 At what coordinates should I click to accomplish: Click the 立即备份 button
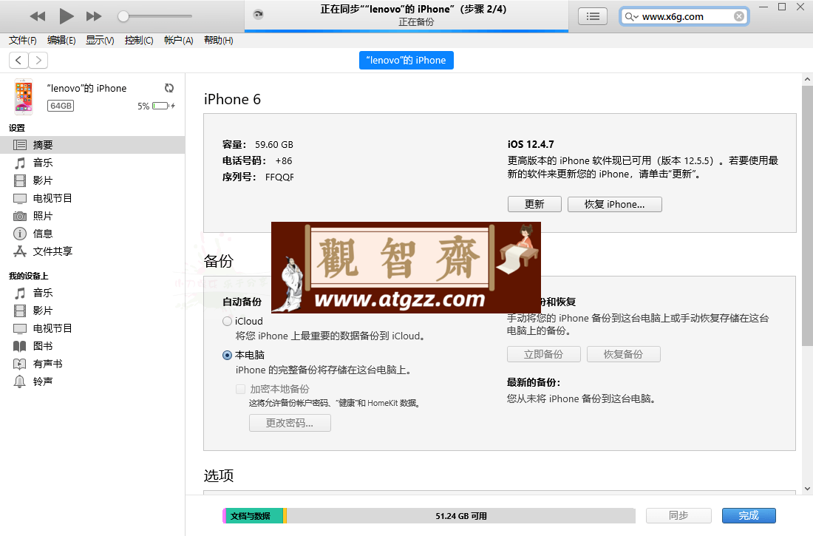coord(543,354)
